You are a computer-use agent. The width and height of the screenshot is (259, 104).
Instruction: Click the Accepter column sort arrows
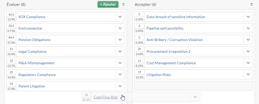[x=251, y=4]
